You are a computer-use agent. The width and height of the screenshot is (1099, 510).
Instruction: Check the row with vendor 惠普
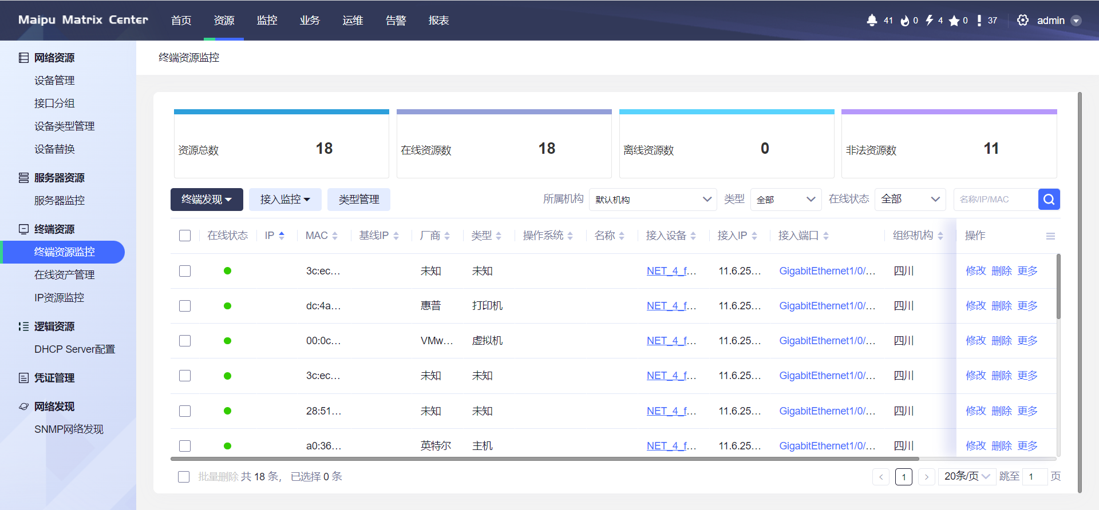pyautogui.click(x=185, y=306)
